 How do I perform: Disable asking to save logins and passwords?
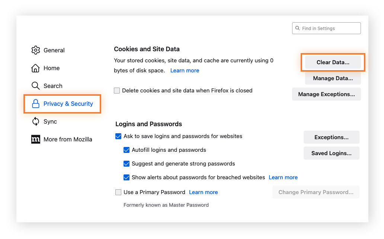[118, 136]
